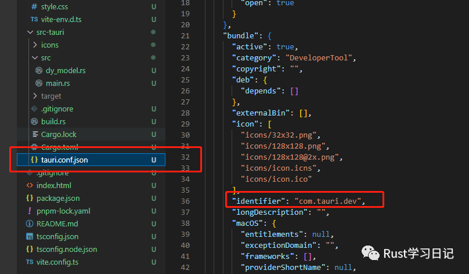Click the Rust icon beside build.rs
Viewport: 469px width, 274px height.
point(34,121)
